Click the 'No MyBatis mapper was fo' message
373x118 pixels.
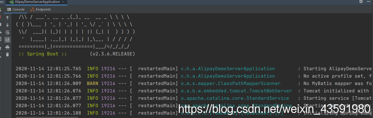(x=337, y=83)
